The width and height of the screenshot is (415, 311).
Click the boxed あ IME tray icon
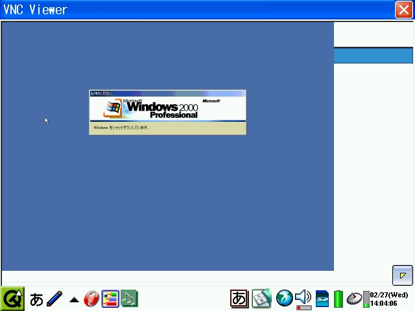coord(239,299)
